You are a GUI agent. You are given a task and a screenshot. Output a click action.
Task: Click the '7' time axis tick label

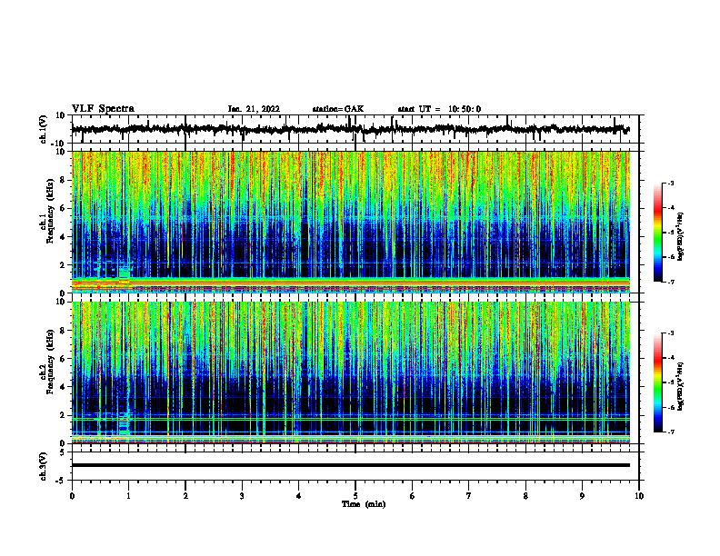469,496
